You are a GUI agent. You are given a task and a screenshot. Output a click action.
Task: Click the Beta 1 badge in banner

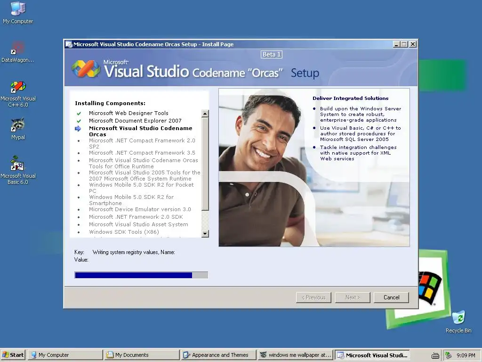coord(272,55)
